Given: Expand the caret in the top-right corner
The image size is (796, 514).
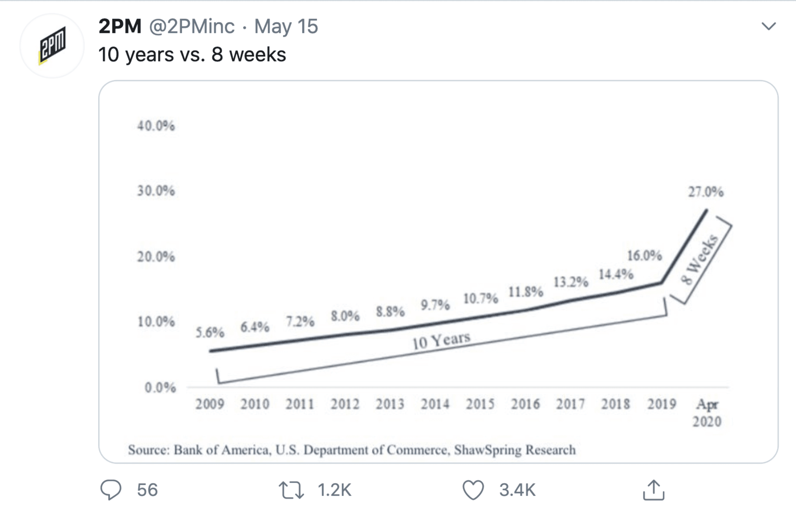Looking at the screenshot, I should pyautogui.click(x=768, y=27).
